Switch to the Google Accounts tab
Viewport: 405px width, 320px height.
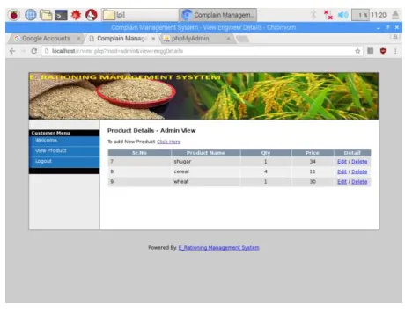(46, 39)
